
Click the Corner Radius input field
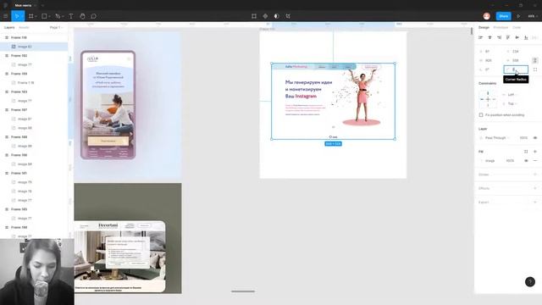tap(516, 69)
